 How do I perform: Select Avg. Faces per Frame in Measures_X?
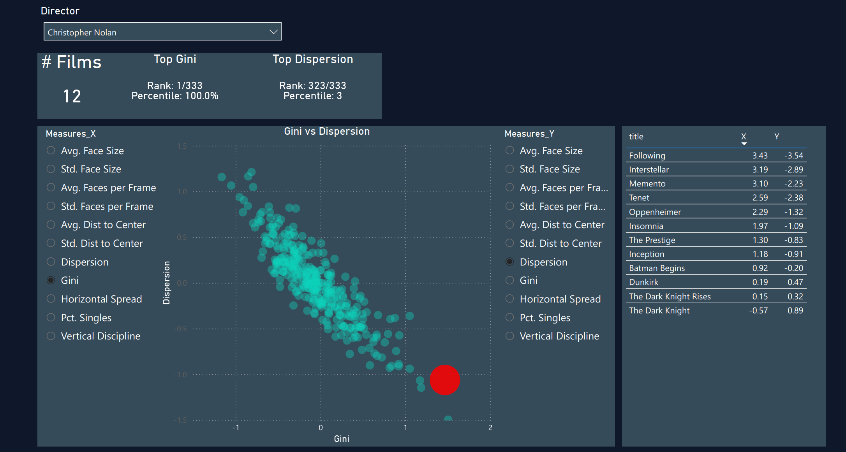(x=51, y=188)
